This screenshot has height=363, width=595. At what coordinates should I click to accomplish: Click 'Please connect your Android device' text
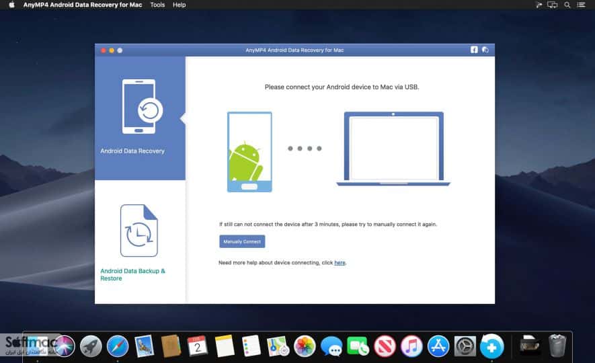tap(342, 87)
